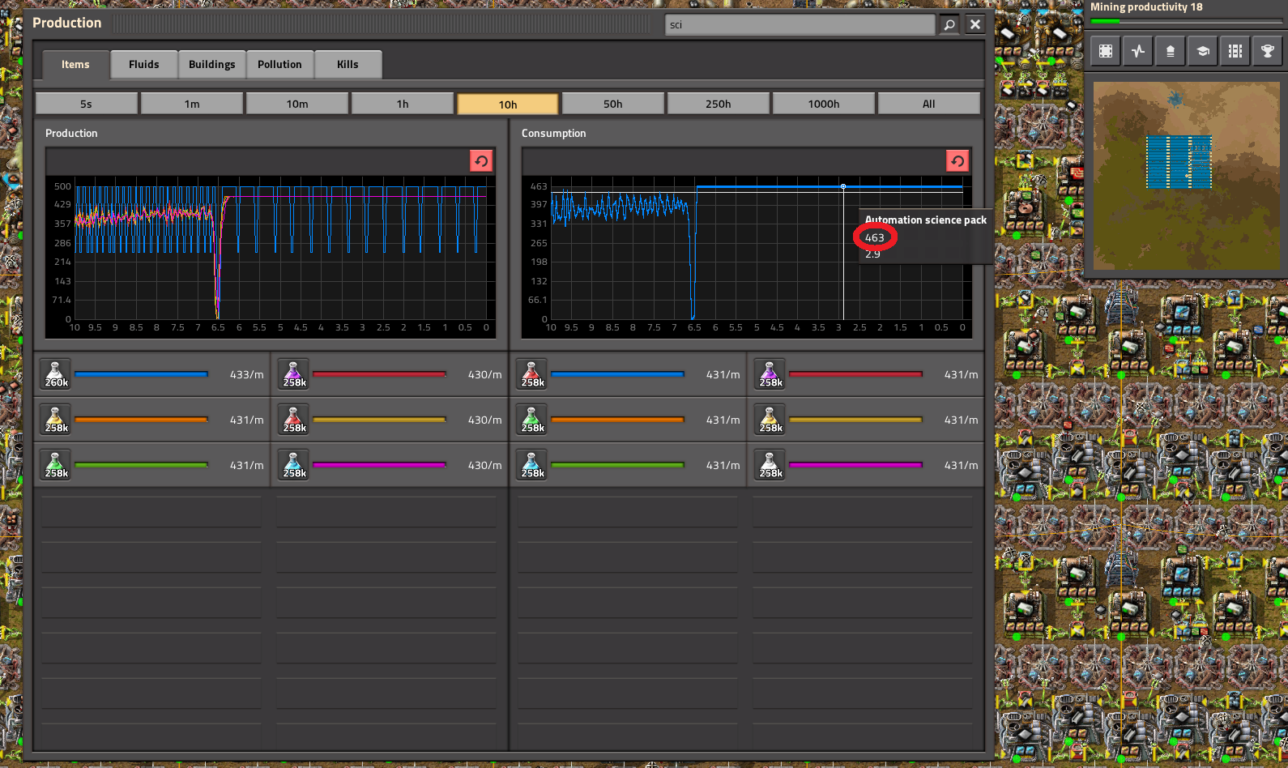Set time range to 1m
The height and width of the screenshot is (768, 1288).
point(192,104)
